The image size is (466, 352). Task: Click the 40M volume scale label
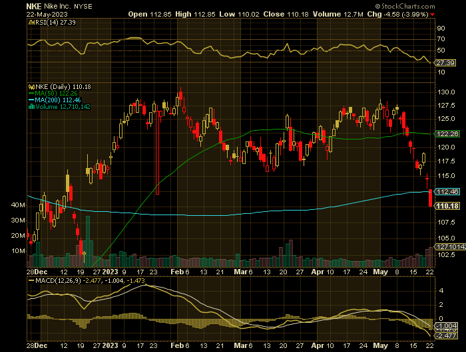pyautogui.click(x=18, y=205)
